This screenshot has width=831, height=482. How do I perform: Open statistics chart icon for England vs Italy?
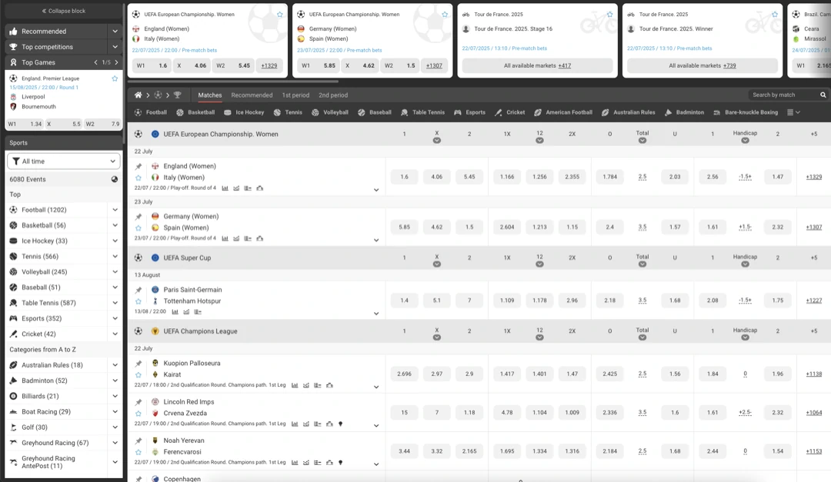tap(225, 188)
